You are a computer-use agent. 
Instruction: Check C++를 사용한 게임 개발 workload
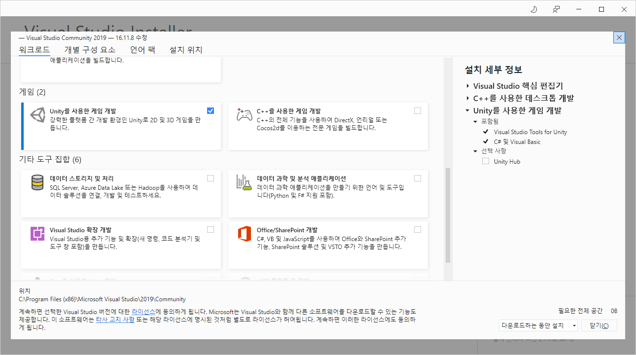pos(418,110)
